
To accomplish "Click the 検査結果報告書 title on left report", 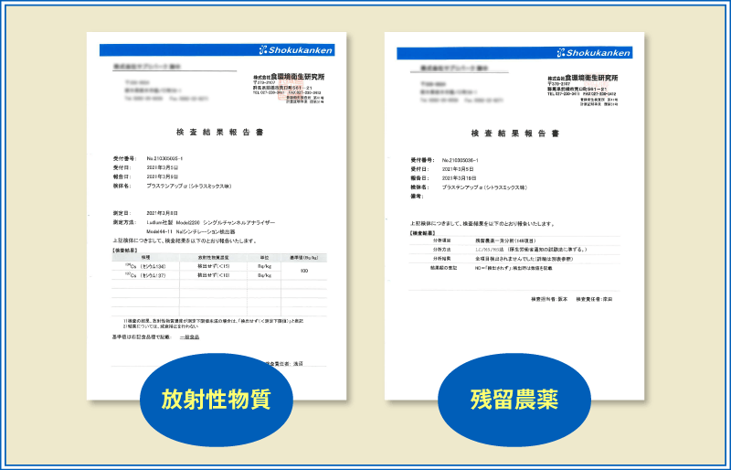I will click(x=218, y=133).
